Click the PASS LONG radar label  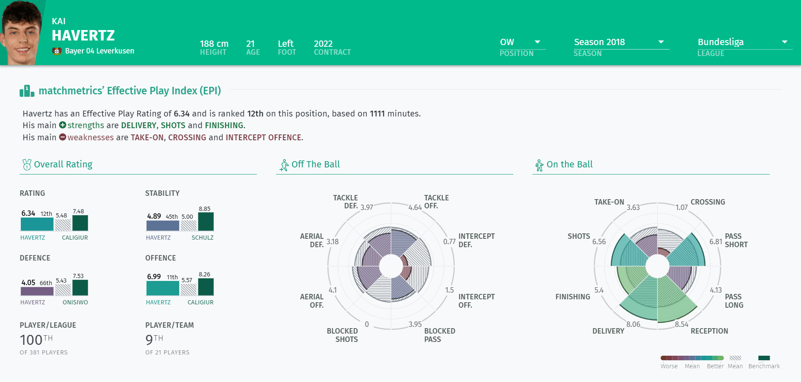point(734,301)
